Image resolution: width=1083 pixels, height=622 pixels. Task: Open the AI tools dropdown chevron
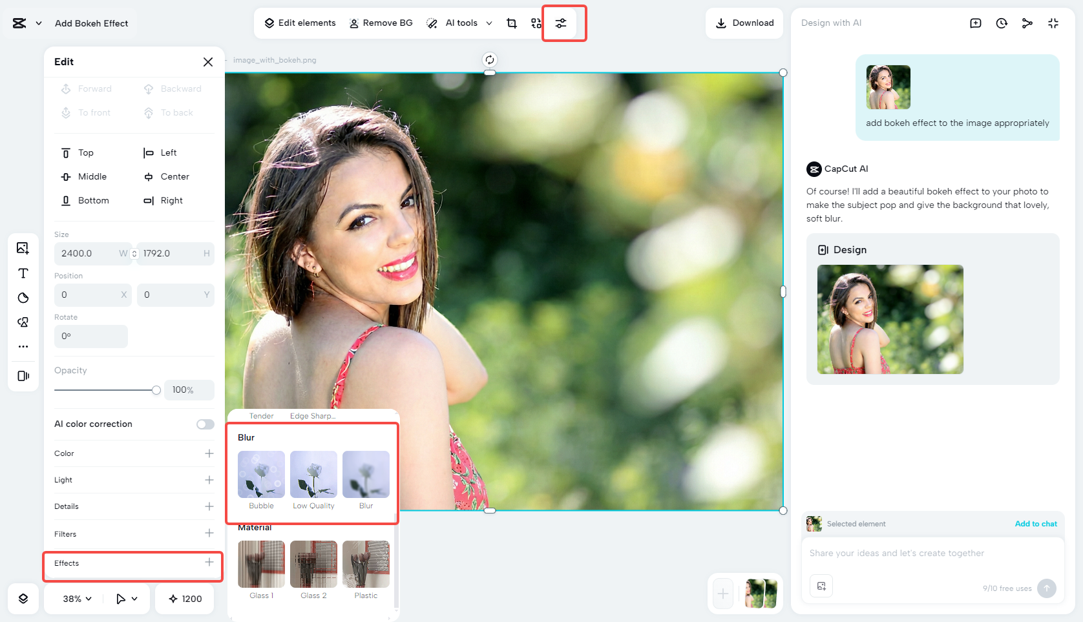point(489,23)
